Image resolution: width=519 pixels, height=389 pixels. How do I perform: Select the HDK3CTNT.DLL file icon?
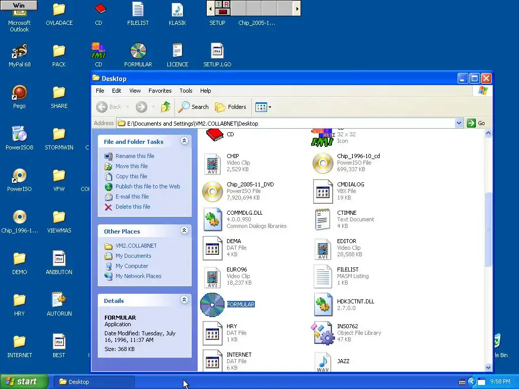(x=323, y=304)
